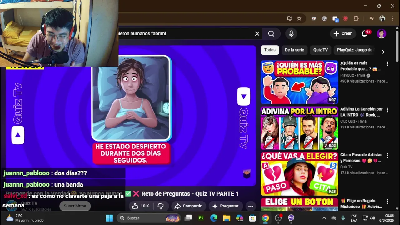Viewport: 400px width, 225px height.
Task: Dislike the video with thumbs-down
Action: point(161,206)
